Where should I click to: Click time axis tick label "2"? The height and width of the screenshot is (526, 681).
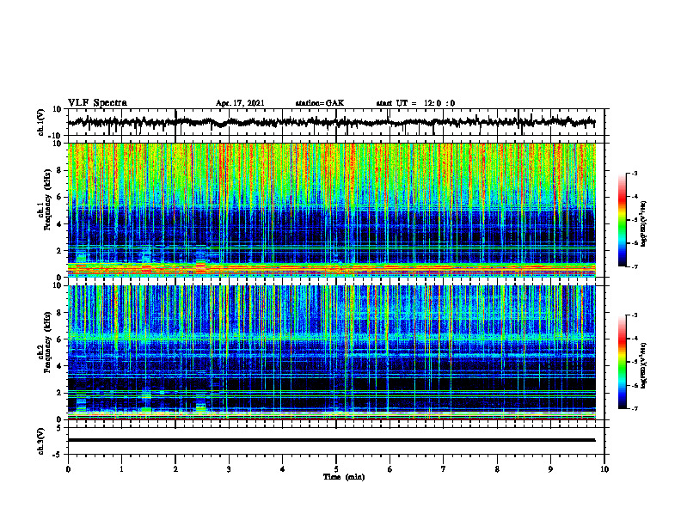click(x=175, y=469)
